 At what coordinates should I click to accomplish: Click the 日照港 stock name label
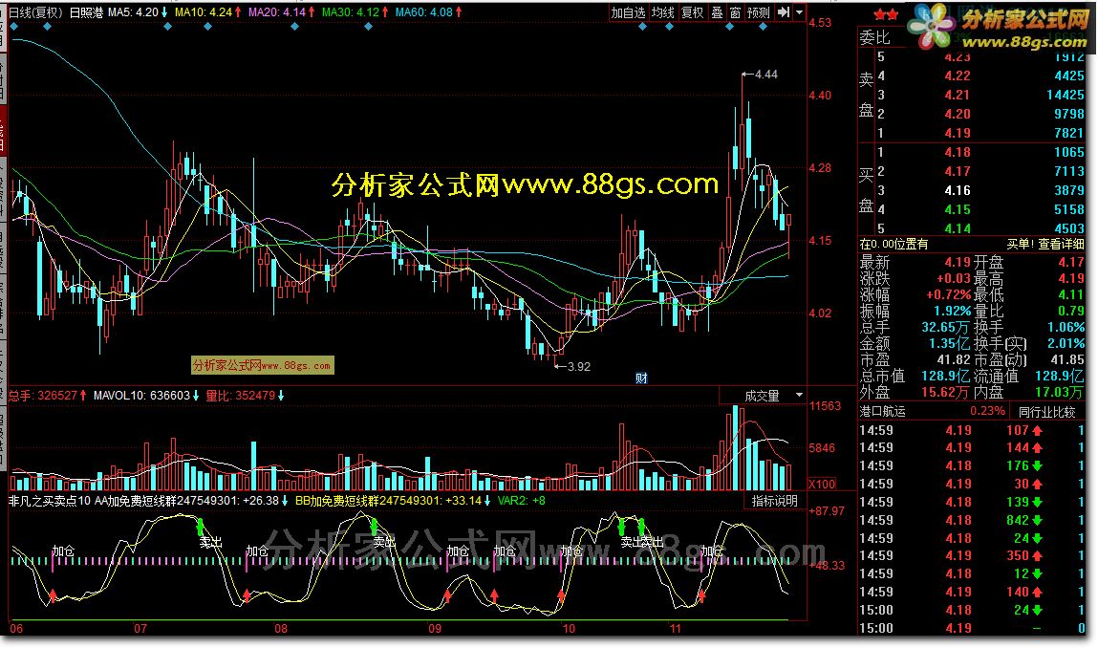click(86, 12)
